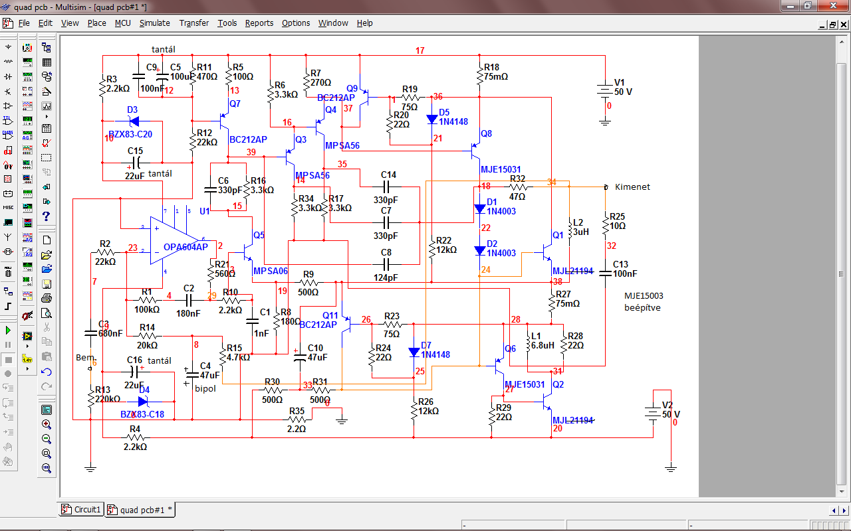
Task: Open the Simulate menu
Action: [x=154, y=23]
